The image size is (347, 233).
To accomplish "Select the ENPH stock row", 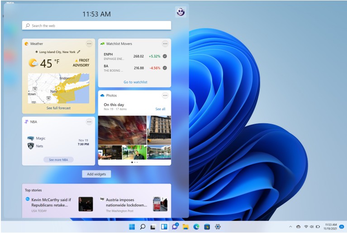I will tap(134, 56).
